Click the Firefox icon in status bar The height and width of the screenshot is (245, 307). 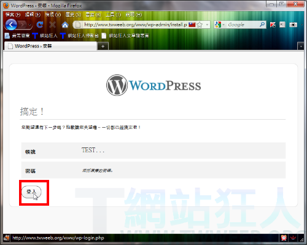pos(7,238)
